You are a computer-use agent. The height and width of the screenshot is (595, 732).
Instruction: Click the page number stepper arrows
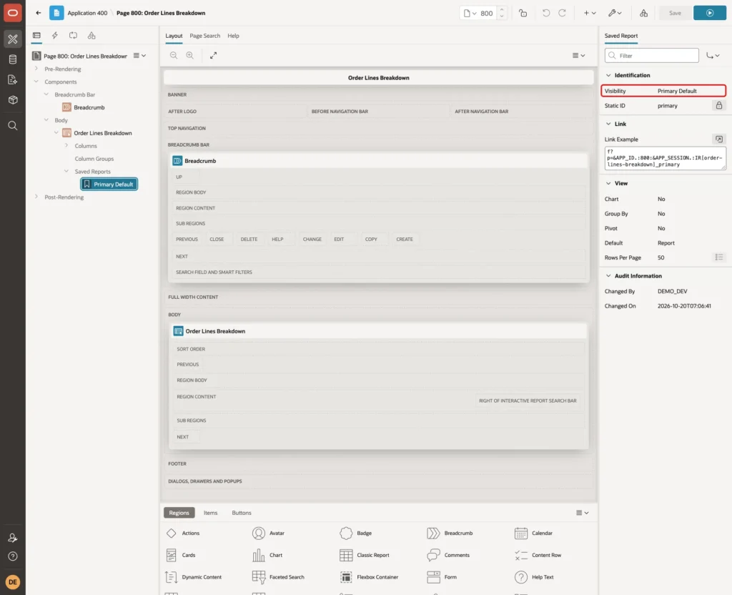tap(501, 13)
